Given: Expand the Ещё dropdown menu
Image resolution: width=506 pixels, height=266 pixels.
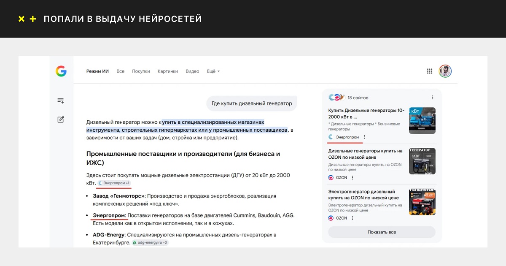Looking at the screenshot, I should click(213, 71).
